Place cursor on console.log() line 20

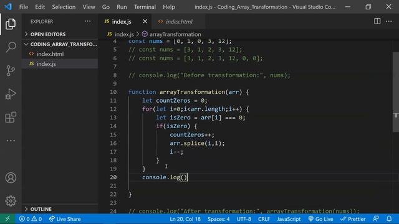tap(165, 177)
